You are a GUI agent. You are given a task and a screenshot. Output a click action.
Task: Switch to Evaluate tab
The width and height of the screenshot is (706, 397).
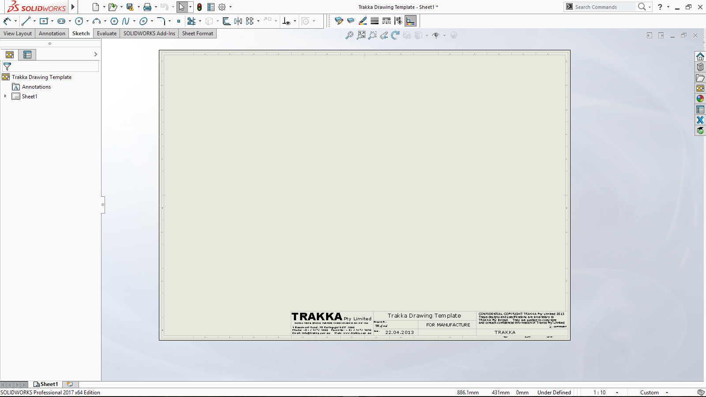pyautogui.click(x=107, y=34)
